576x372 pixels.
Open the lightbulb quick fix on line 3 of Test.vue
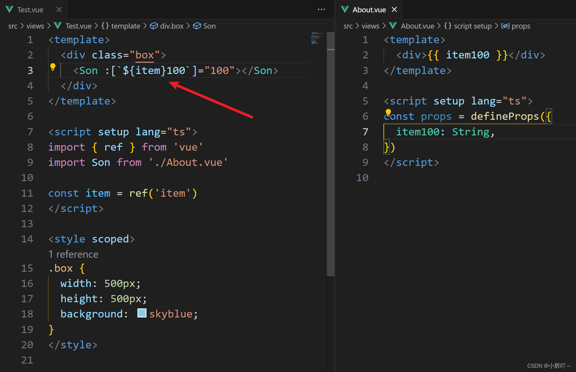point(53,67)
